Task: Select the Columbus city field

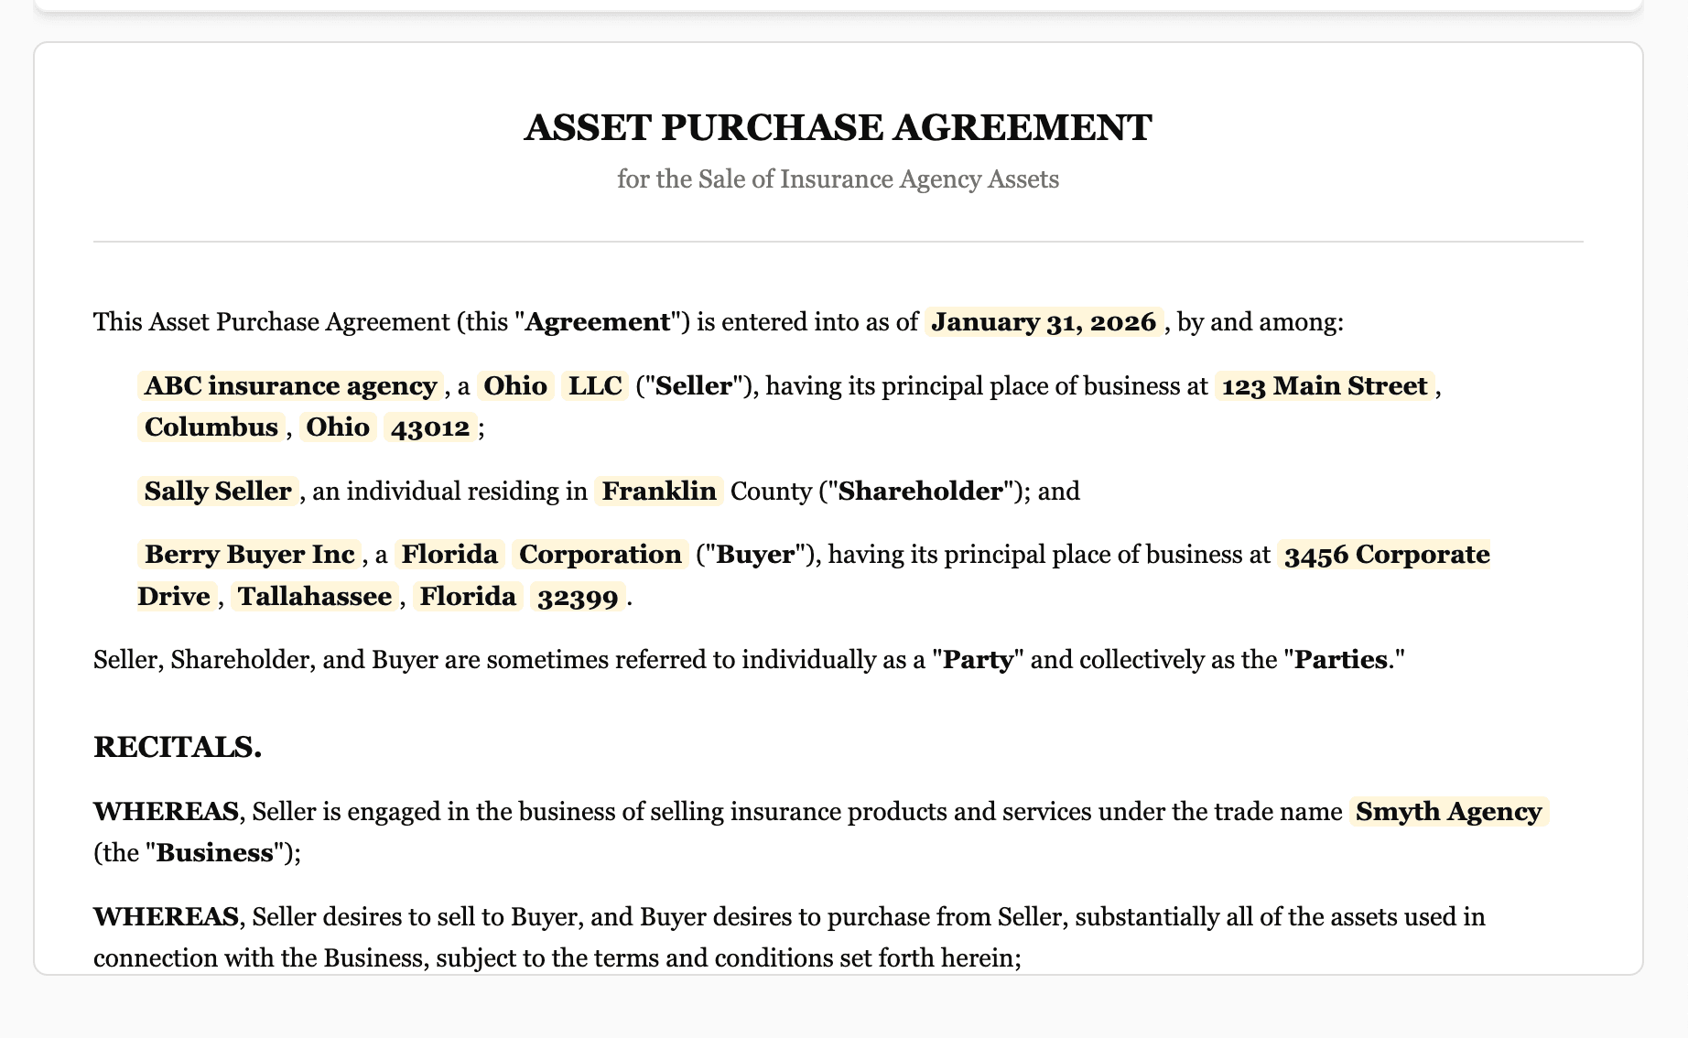Action: click(211, 427)
